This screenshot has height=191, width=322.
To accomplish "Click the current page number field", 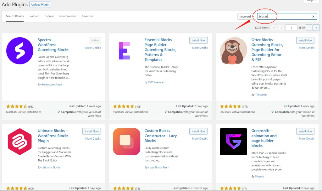I will tap(291, 28).
